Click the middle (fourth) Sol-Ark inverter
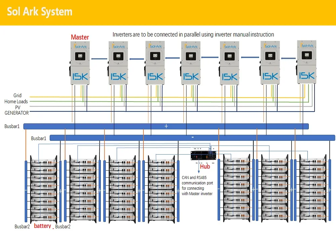The image size is (336, 233). (191, 63)
